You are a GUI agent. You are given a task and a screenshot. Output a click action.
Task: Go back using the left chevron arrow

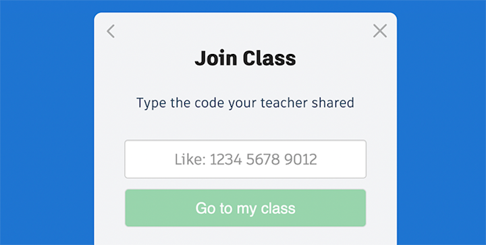pyautogui.click(x=111, y=31)
